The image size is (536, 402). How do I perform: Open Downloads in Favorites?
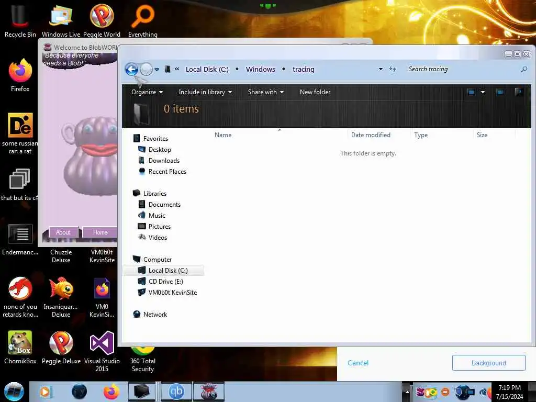(159, 160)
